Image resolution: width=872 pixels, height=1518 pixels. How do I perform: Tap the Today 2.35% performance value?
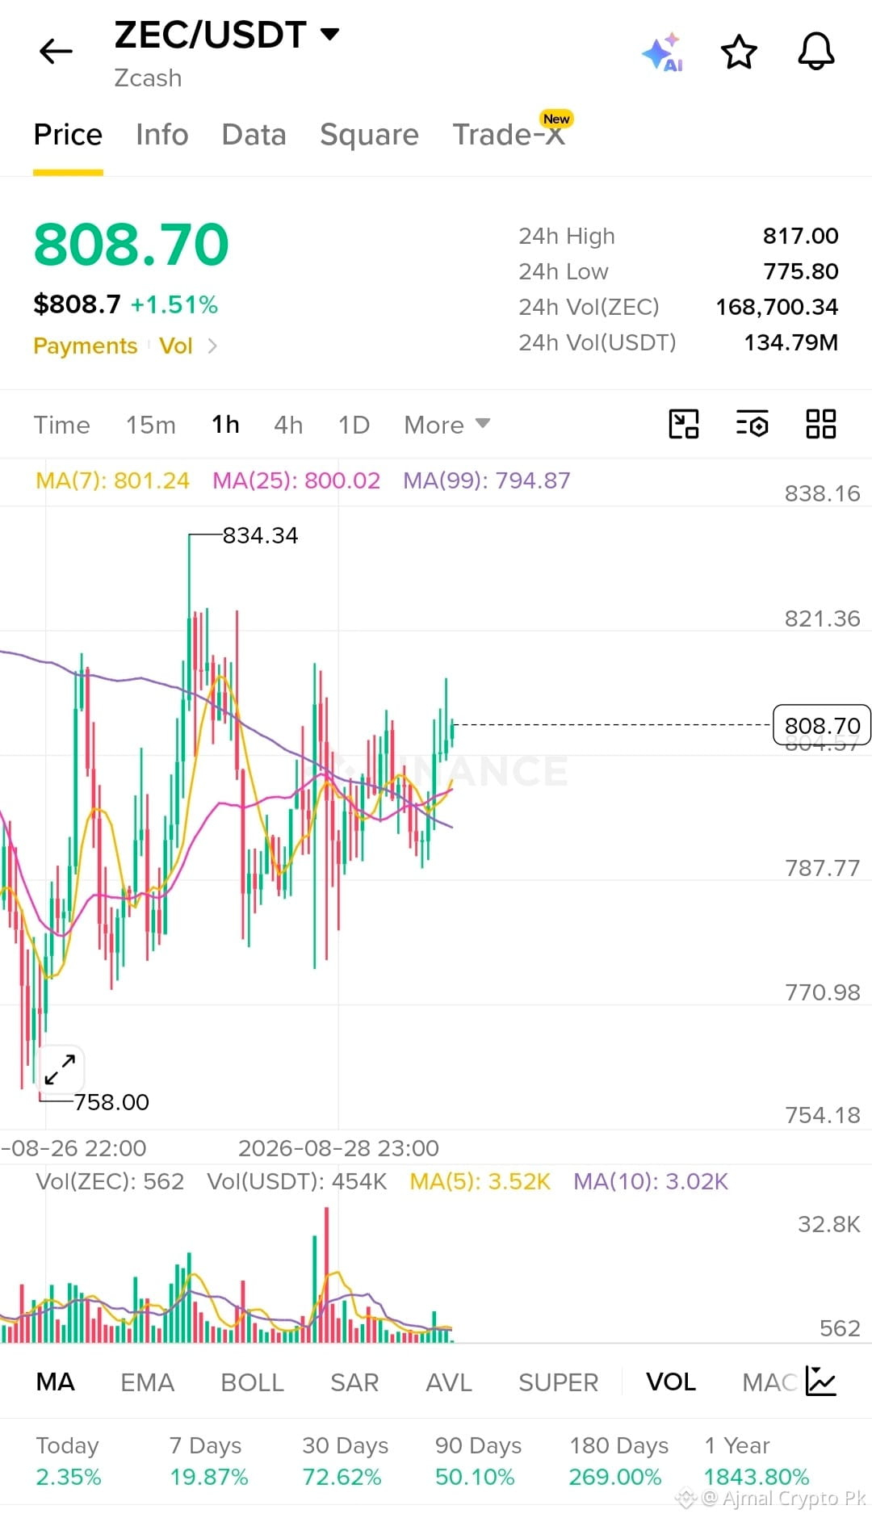pos(69,1477)
